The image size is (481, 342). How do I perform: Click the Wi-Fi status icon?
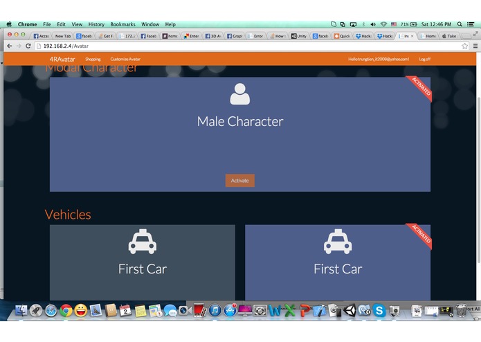pyautogui.click(x=383, y=24)
